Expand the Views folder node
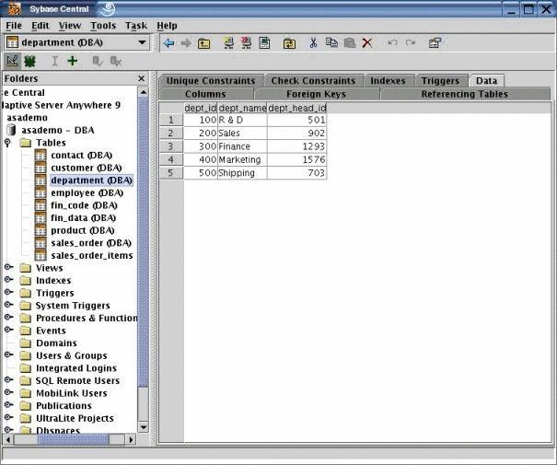This screenshot has width=557, height=465. [x=8, y=268]
